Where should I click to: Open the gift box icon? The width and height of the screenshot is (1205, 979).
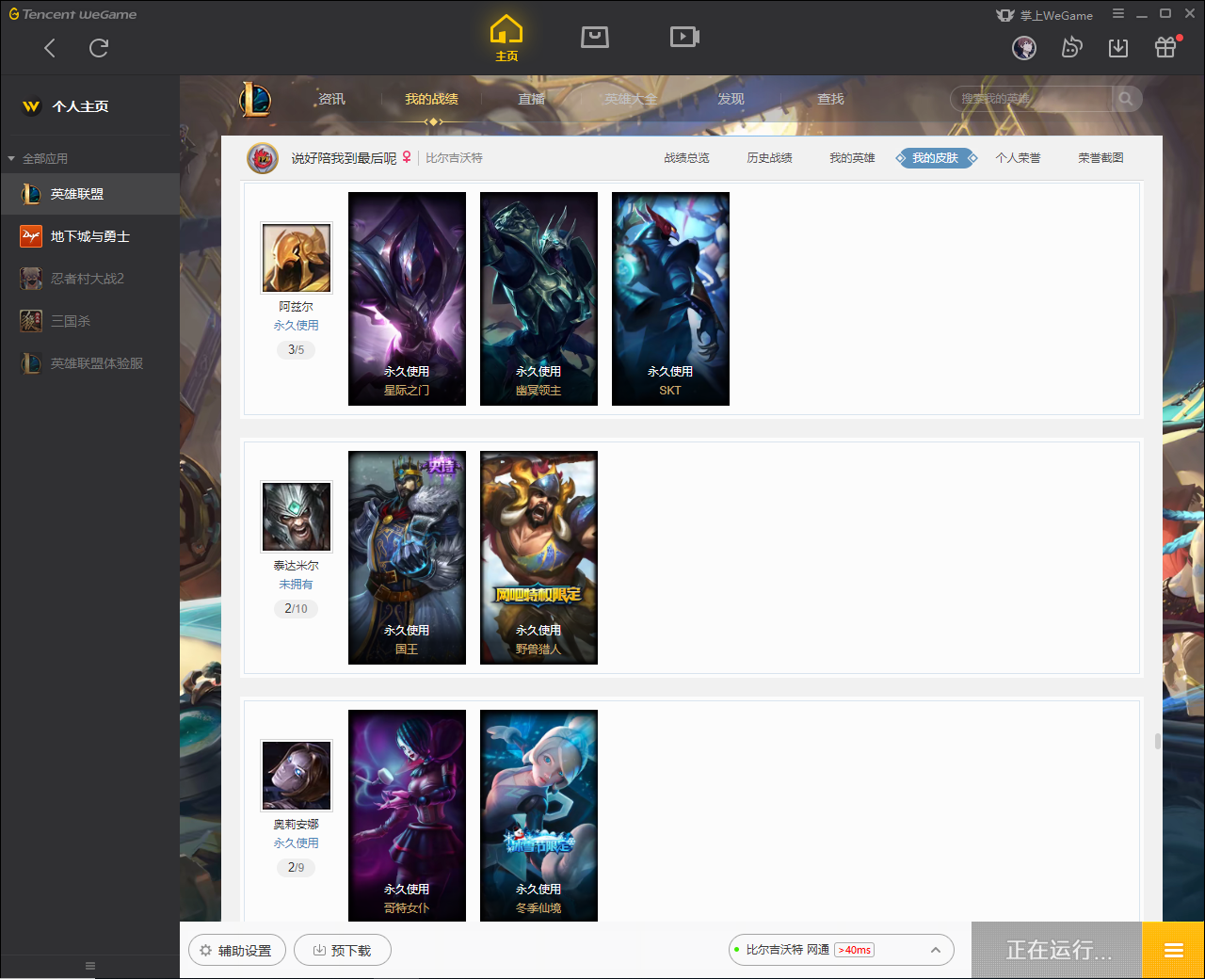1165,47
